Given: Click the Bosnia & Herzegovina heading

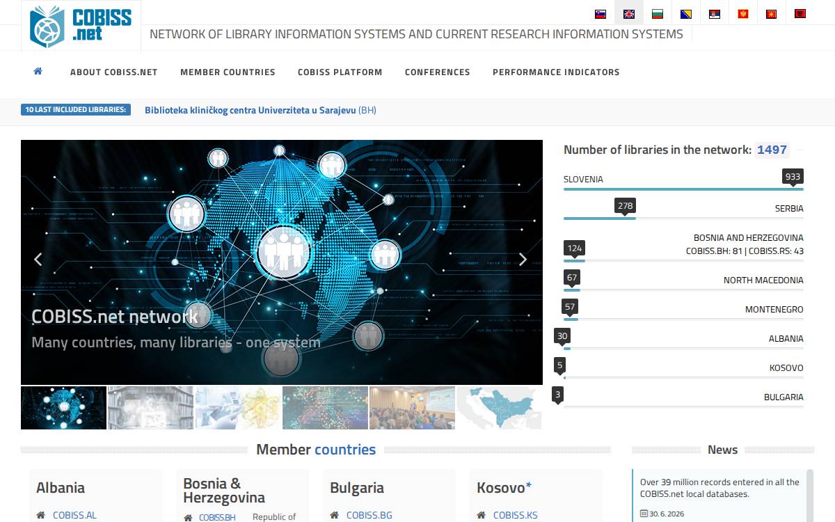Looking at the screenshot, I should pyautogui.click(x=224, y=491).
